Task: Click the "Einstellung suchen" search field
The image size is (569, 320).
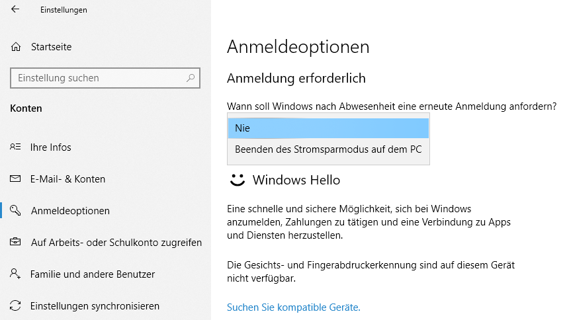Action: click(x=105, y=77)
